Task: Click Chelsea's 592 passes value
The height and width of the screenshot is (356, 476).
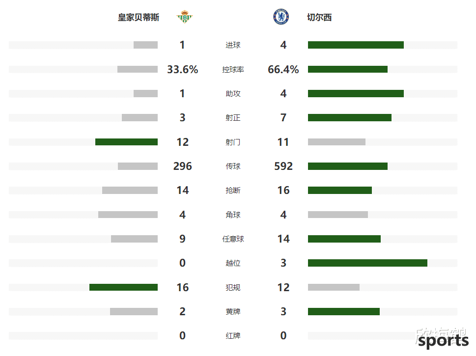Action: (x=283, y=166)
